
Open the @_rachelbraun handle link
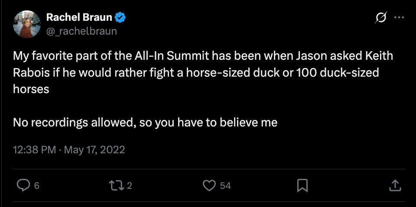coord(81,31)
